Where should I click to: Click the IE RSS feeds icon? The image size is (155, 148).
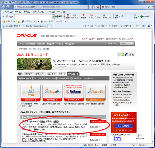point(92,26)
